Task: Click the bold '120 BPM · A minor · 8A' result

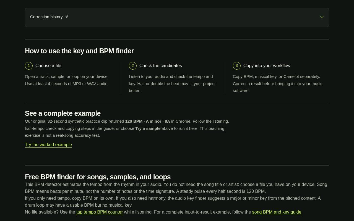Action: 148,121
